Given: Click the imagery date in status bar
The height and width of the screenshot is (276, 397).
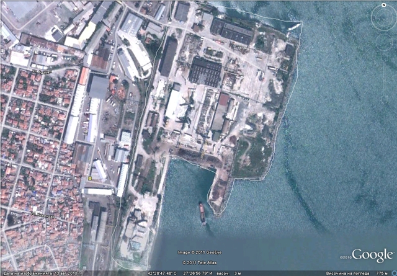Looking at the screenshot, I should click(38, 272).
